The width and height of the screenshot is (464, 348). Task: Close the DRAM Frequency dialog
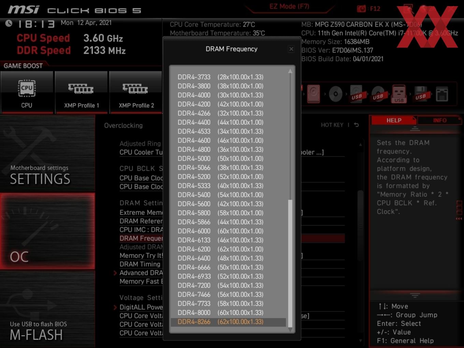(x=291, y=49)
